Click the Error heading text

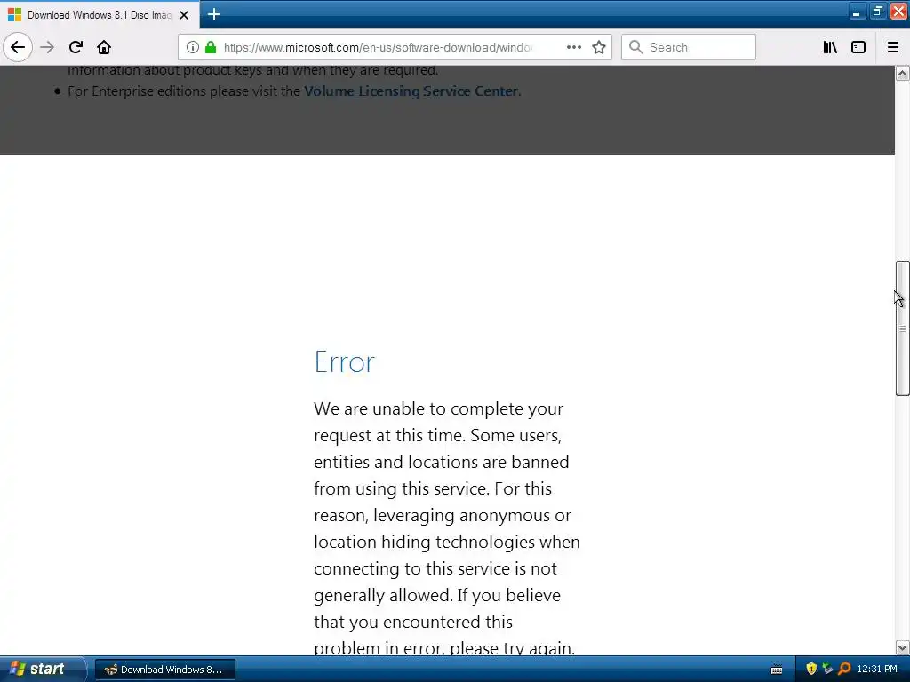coord(345,362)
